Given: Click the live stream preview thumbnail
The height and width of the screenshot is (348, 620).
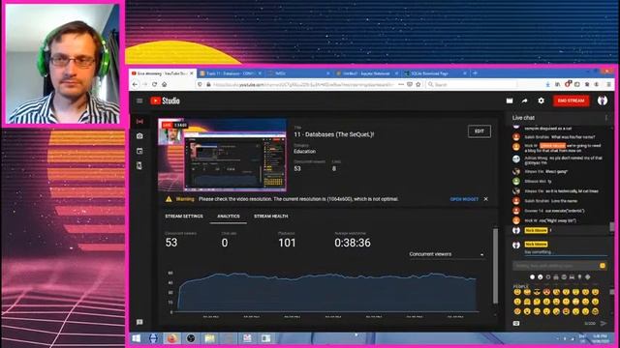Looking at the screenshot, I should [x=222, y=155].
